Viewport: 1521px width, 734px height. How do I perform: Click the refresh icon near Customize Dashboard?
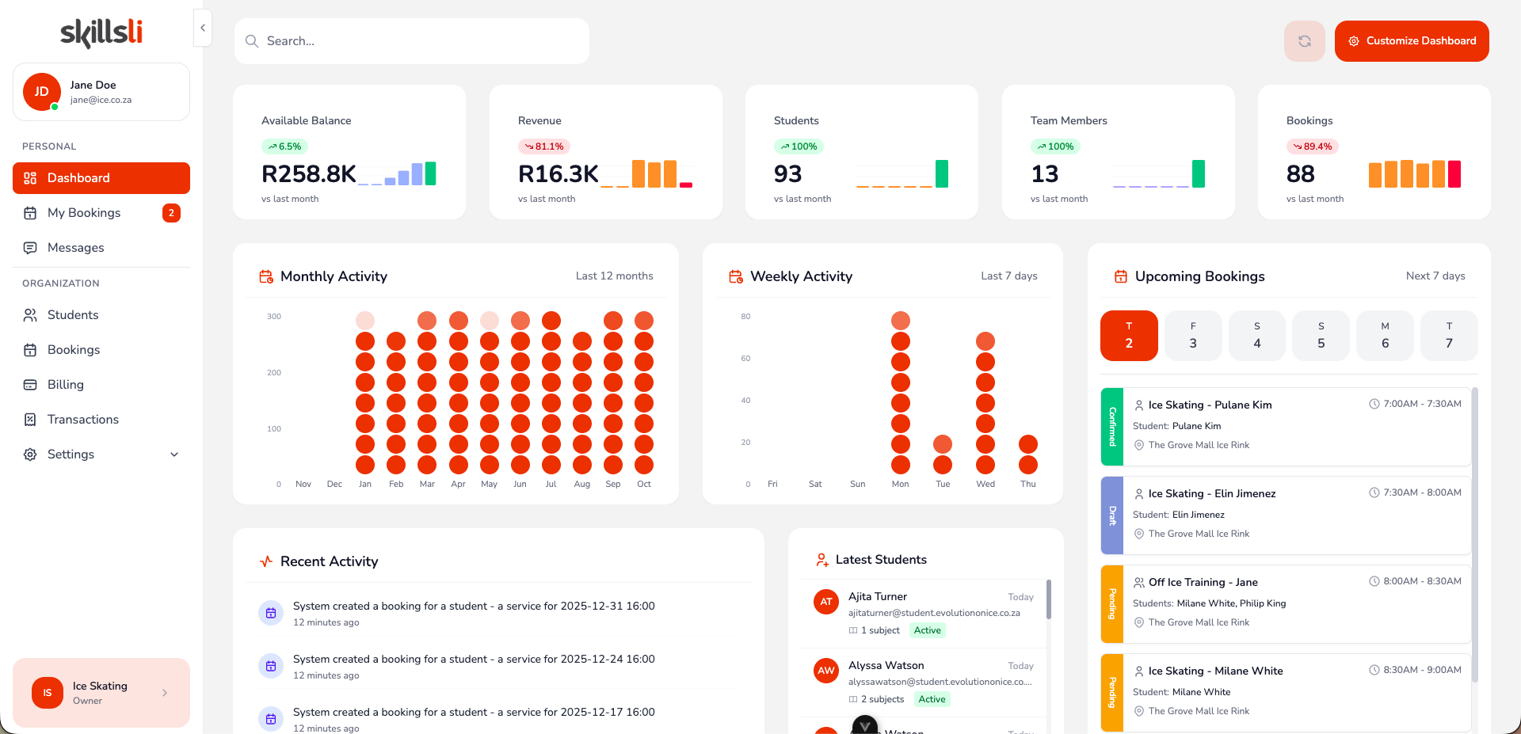pos(1304,40)
